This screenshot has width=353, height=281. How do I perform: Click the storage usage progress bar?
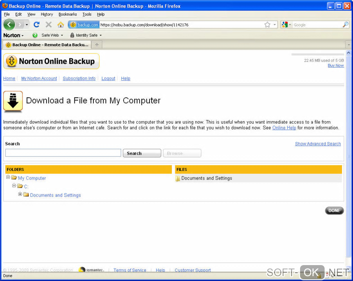pos(318,54)
